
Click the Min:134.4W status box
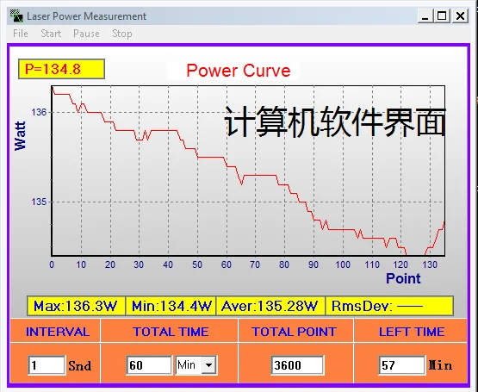pos(171,306)
